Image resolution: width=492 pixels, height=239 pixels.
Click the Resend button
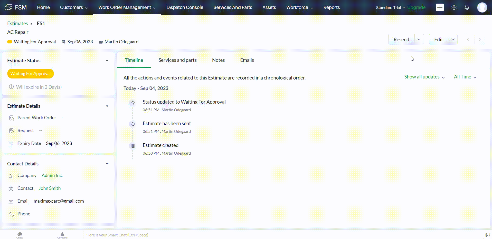coord(401,39)
